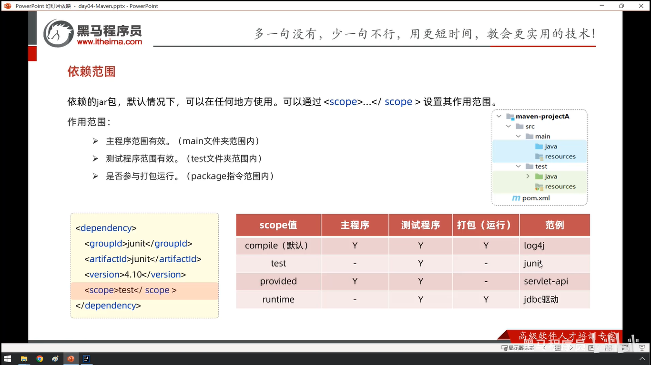The width and height of the screenshot is (651, 365).
Task: Show hidden tray icons chevron
Action: (642, 359)
